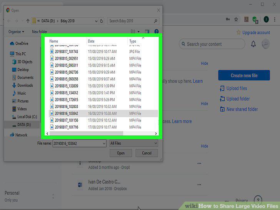Select DATA (D:) drive
The height and width of the screenshot is (210, 280).
point(22,125)
